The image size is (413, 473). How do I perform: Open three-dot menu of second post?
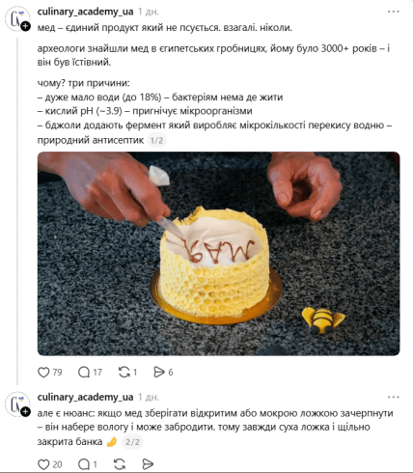pyautogui.click(x=393, y=397)
